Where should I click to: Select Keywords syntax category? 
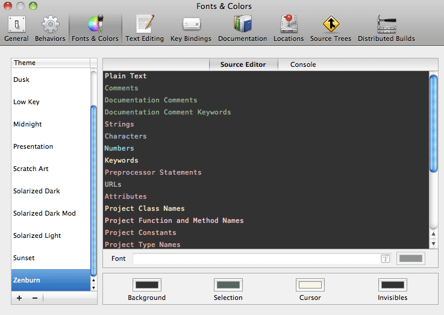122,160
